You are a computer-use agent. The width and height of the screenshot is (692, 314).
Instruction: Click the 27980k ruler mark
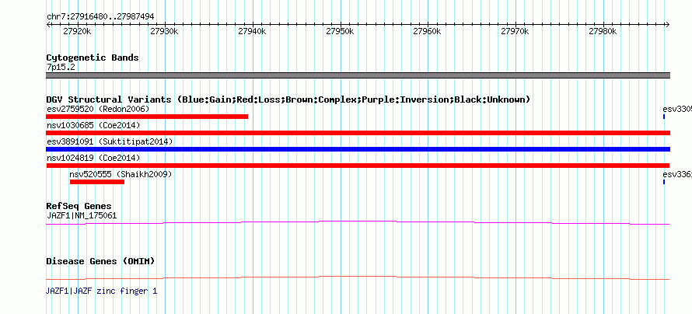pos(603,31)
